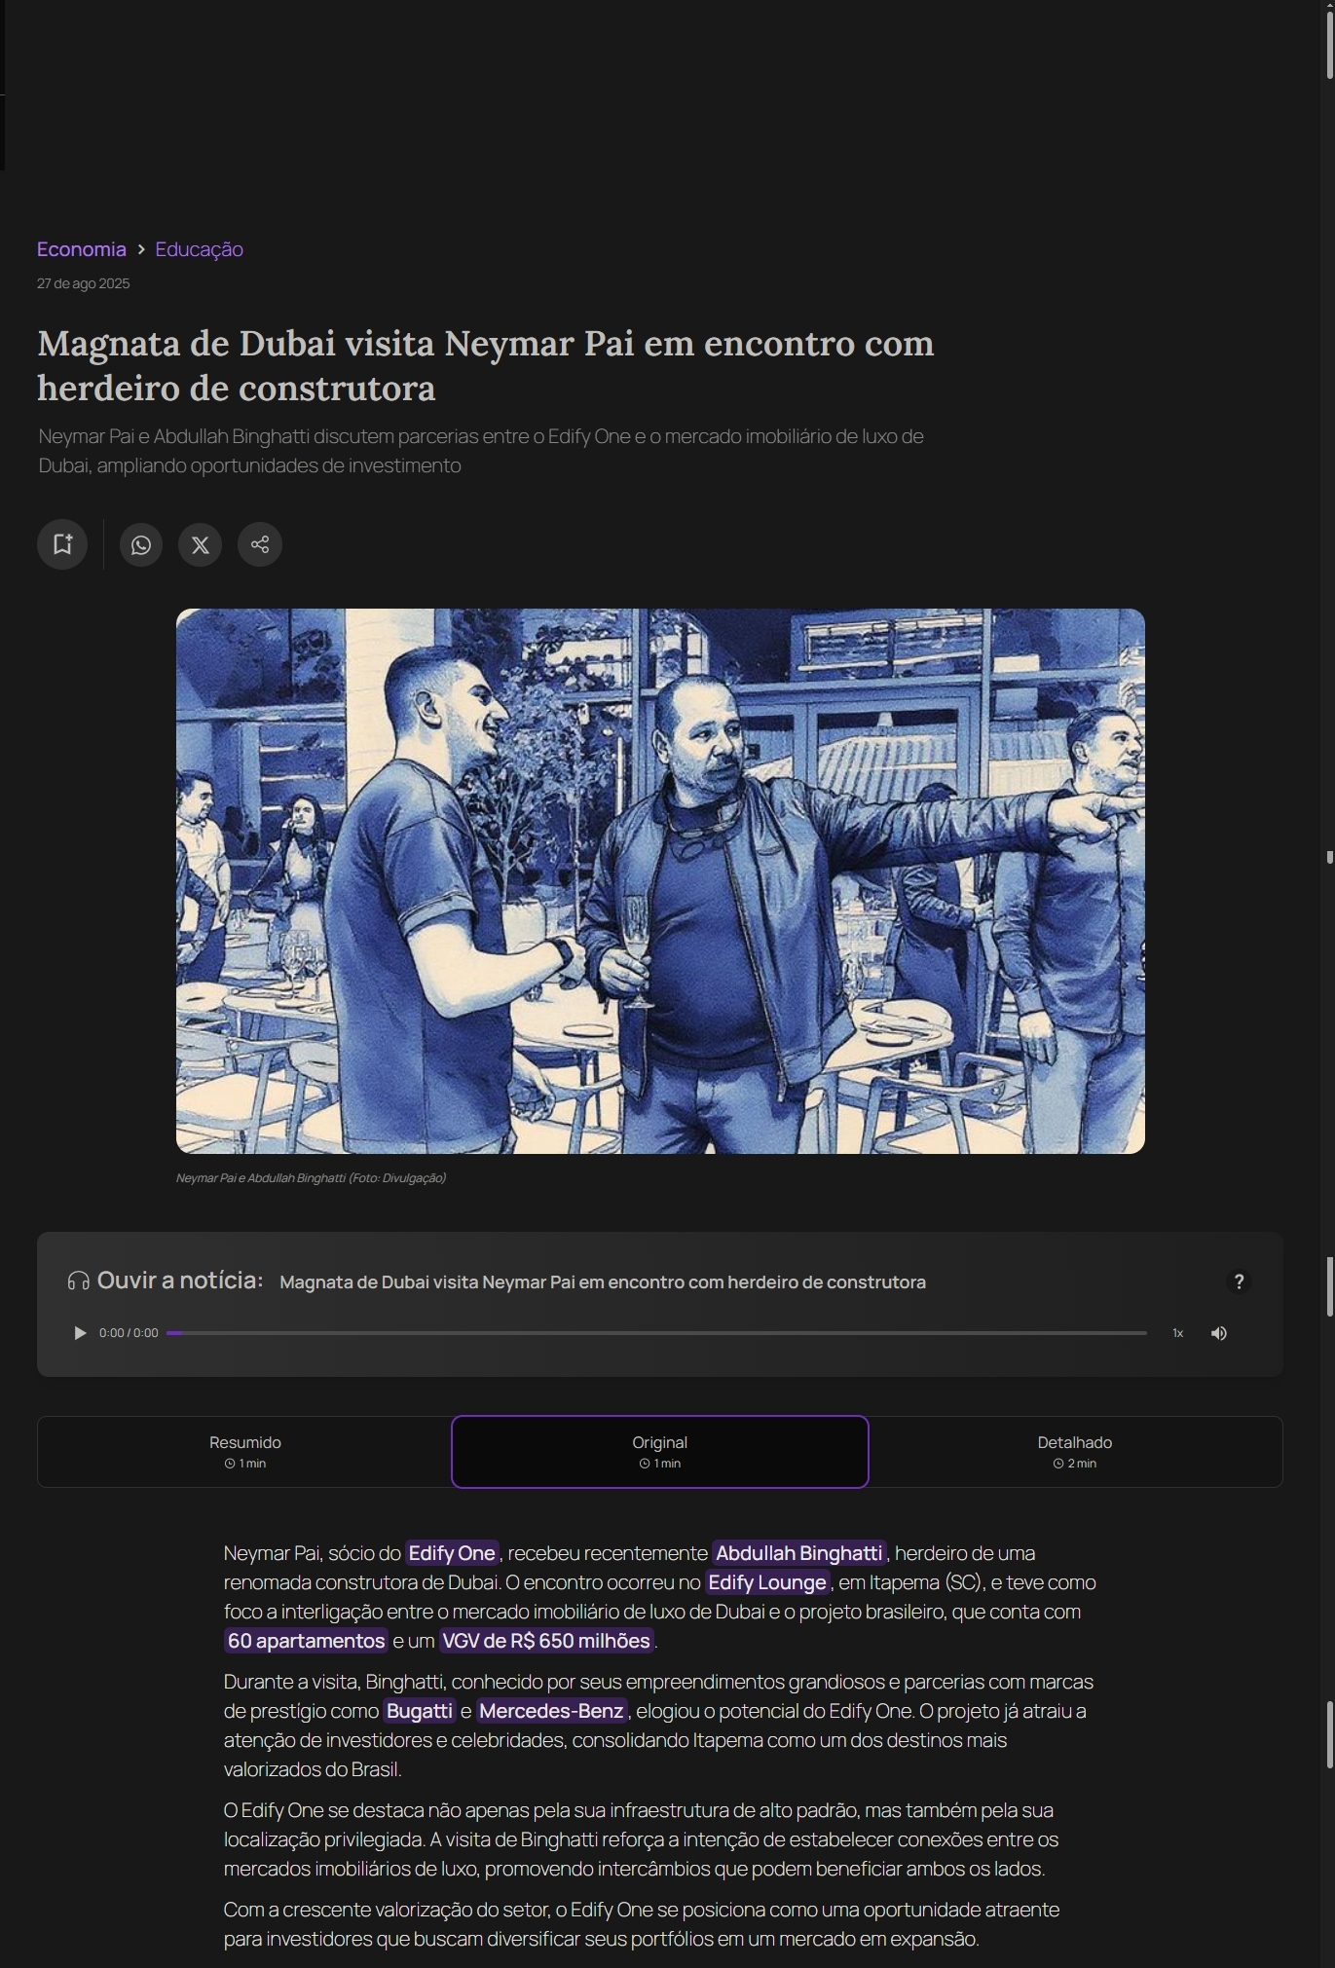Click the highlighted Bugatti keyword

tap(419, 1711)
